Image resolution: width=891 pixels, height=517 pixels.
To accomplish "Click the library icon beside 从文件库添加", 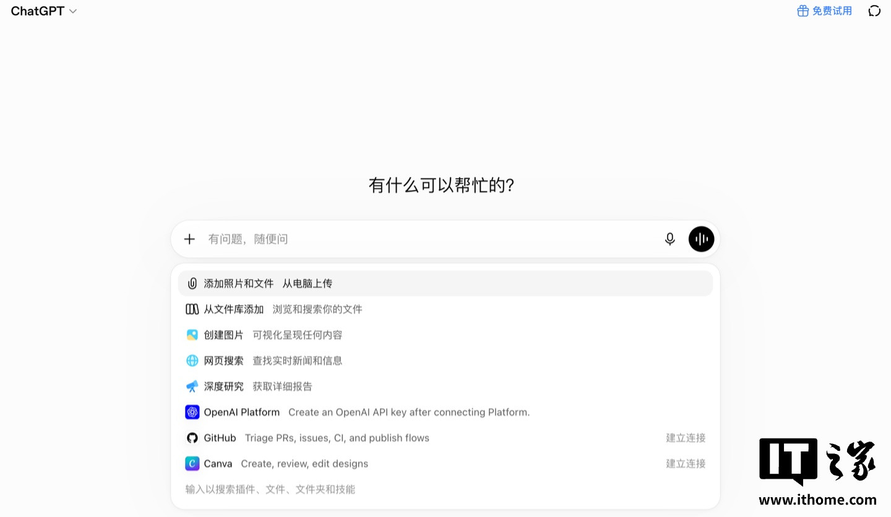I will 192,309.
